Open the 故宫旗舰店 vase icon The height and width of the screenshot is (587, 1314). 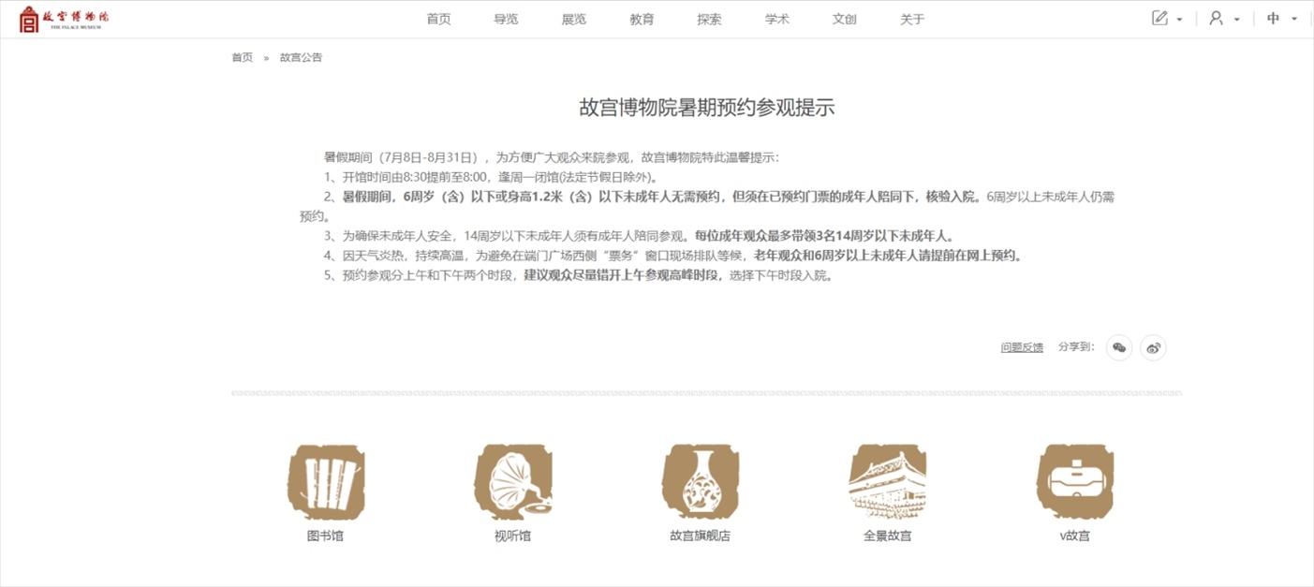pyautogui.click(x=700, y=483)
